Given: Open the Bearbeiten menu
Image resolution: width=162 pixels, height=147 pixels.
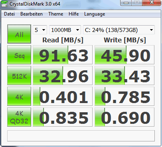Looking at the screenshot, I should tap(32, 14).
